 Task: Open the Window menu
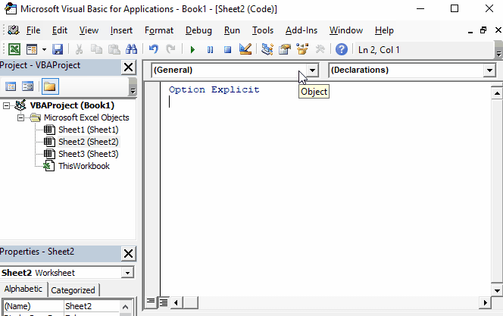tap(345, 30)
